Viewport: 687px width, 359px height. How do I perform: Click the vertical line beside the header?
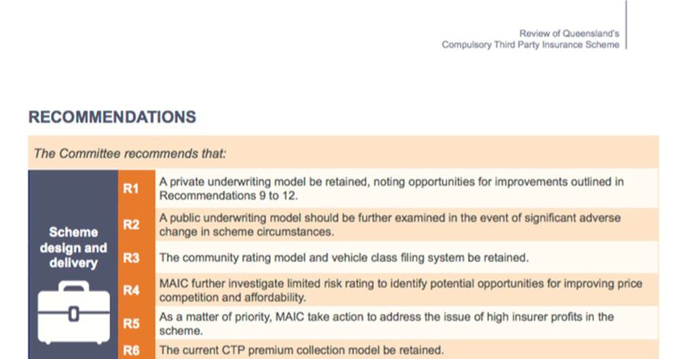tap(626, 24)
